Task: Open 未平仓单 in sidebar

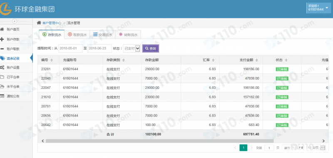Action: coord(13,87)
